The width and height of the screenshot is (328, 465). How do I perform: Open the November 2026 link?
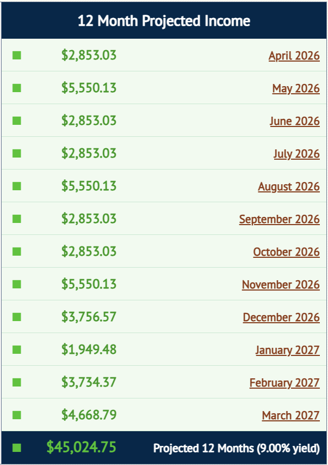281,285
